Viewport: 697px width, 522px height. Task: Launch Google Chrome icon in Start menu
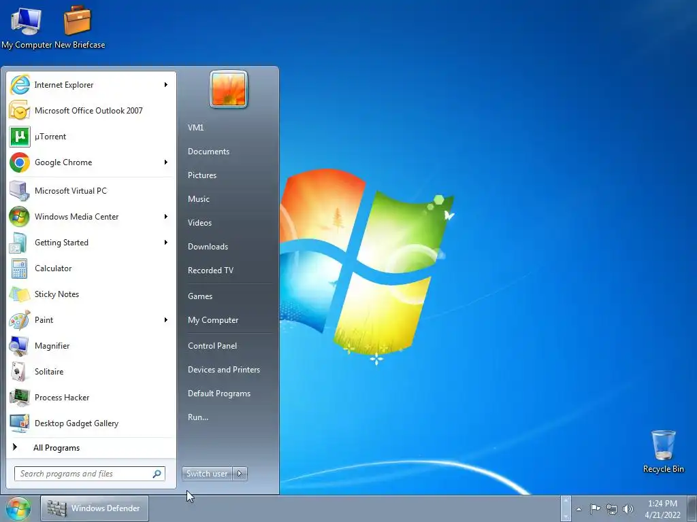click(x=20, y=162)
